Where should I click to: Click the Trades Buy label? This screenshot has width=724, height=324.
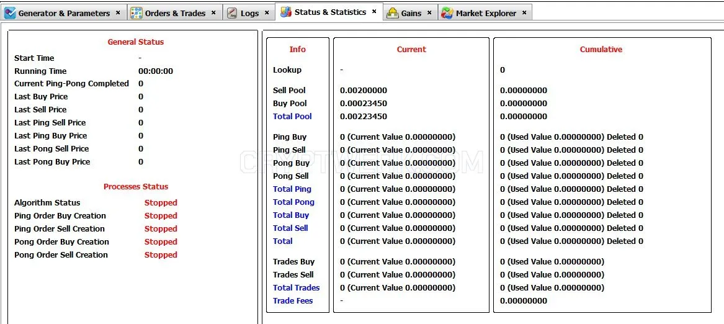point(293,261)
